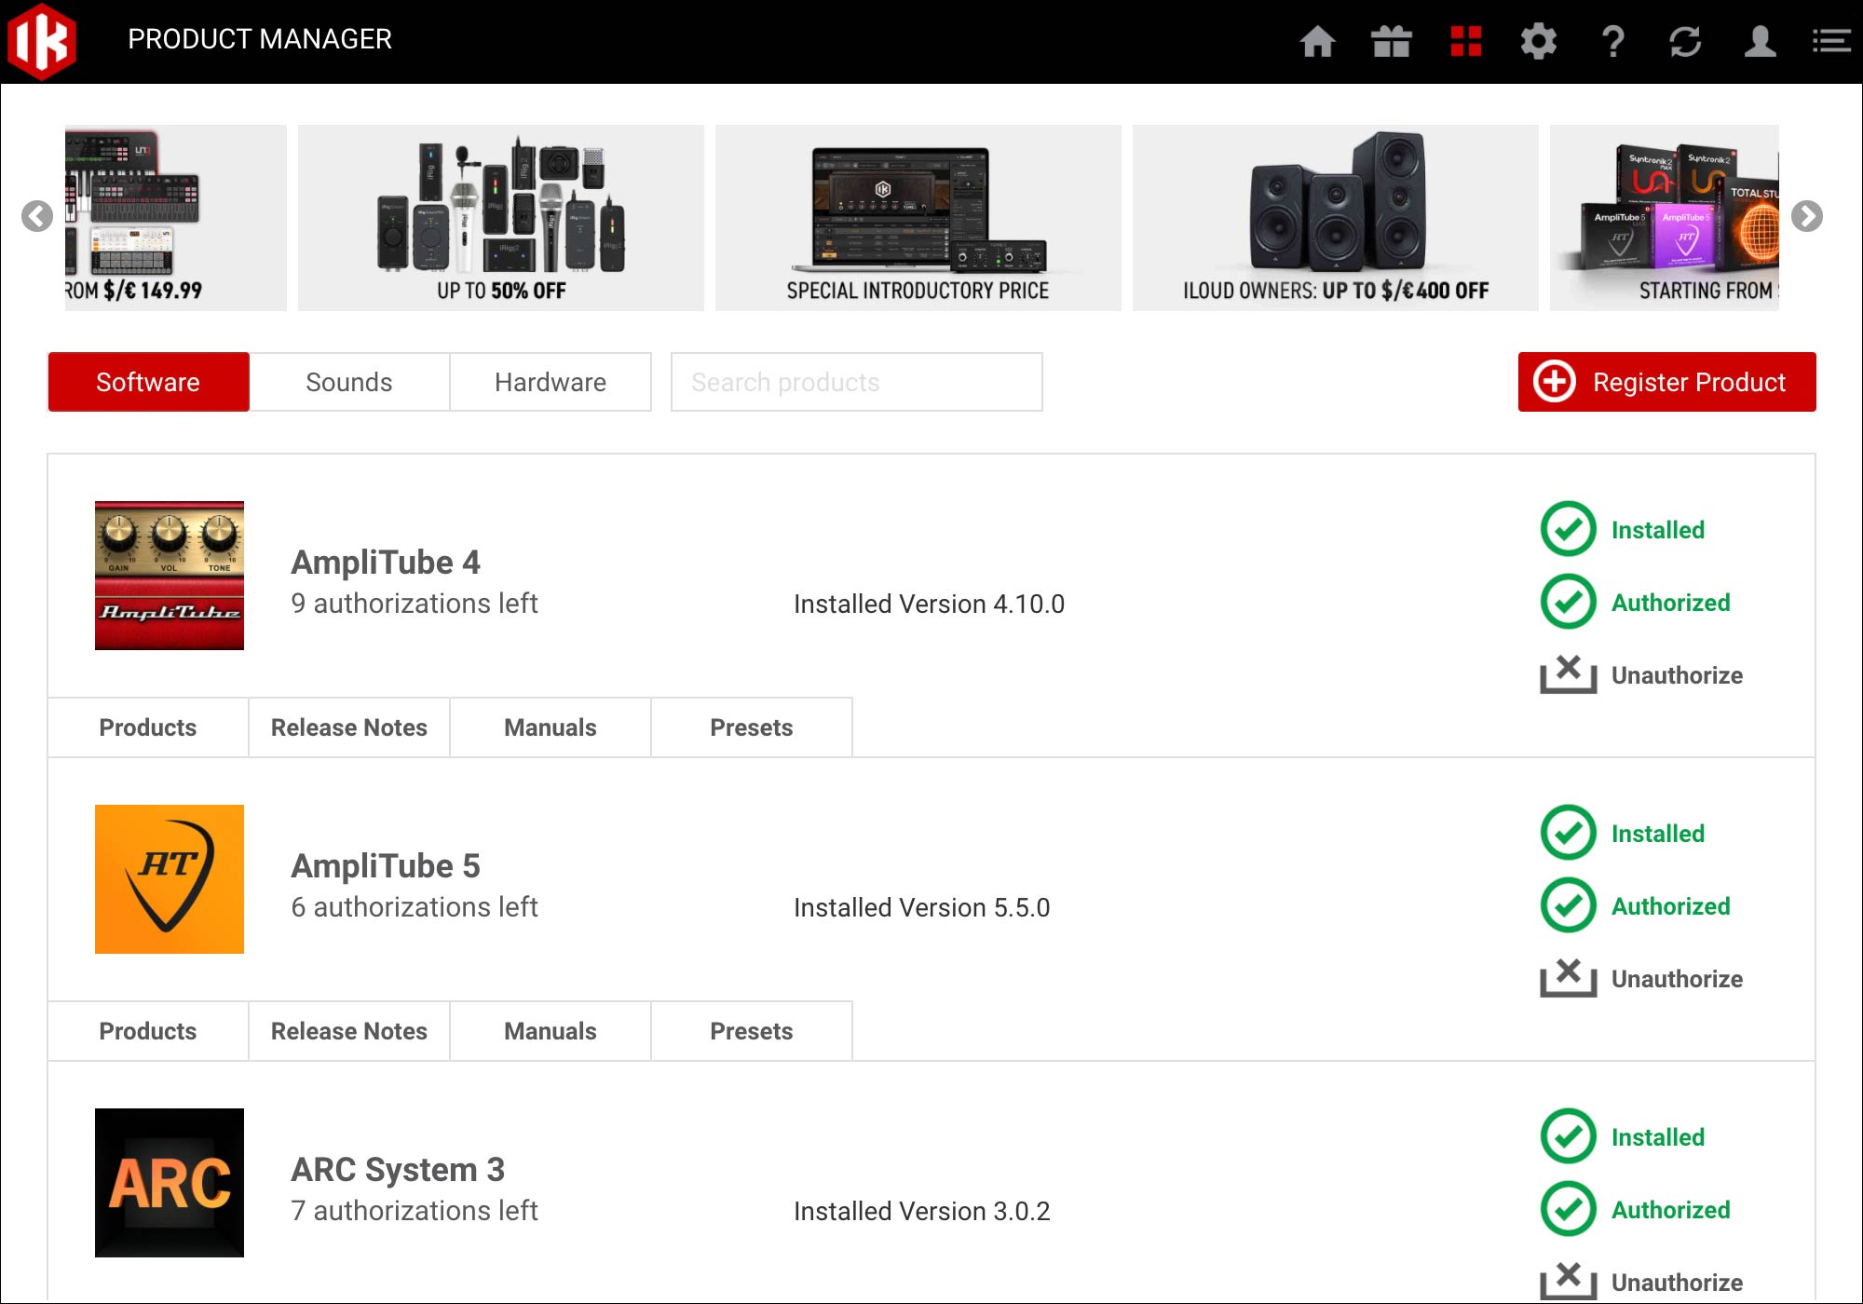Switch to the Hardware tab

(551, 382)
